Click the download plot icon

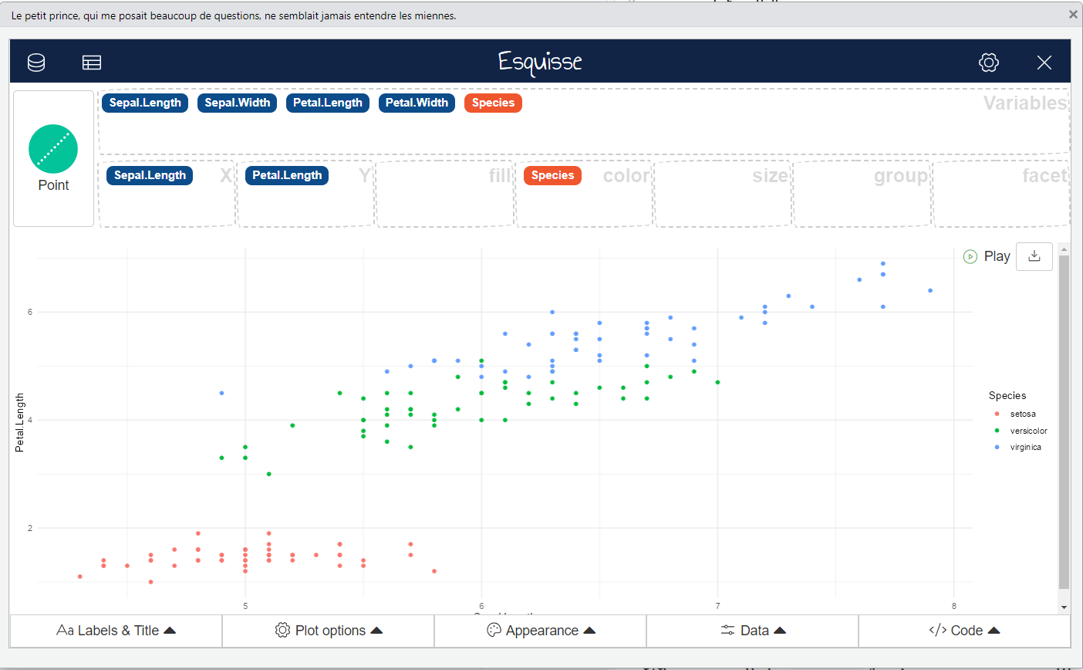[1034, 256]
